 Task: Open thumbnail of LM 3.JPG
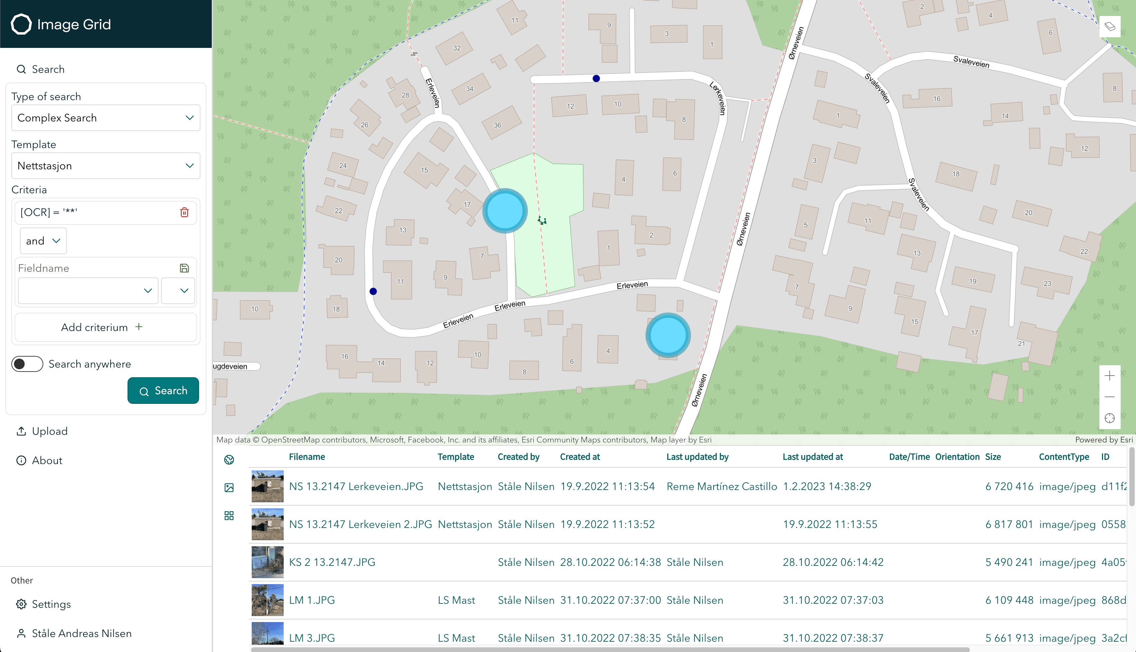[x=268, y=633]
